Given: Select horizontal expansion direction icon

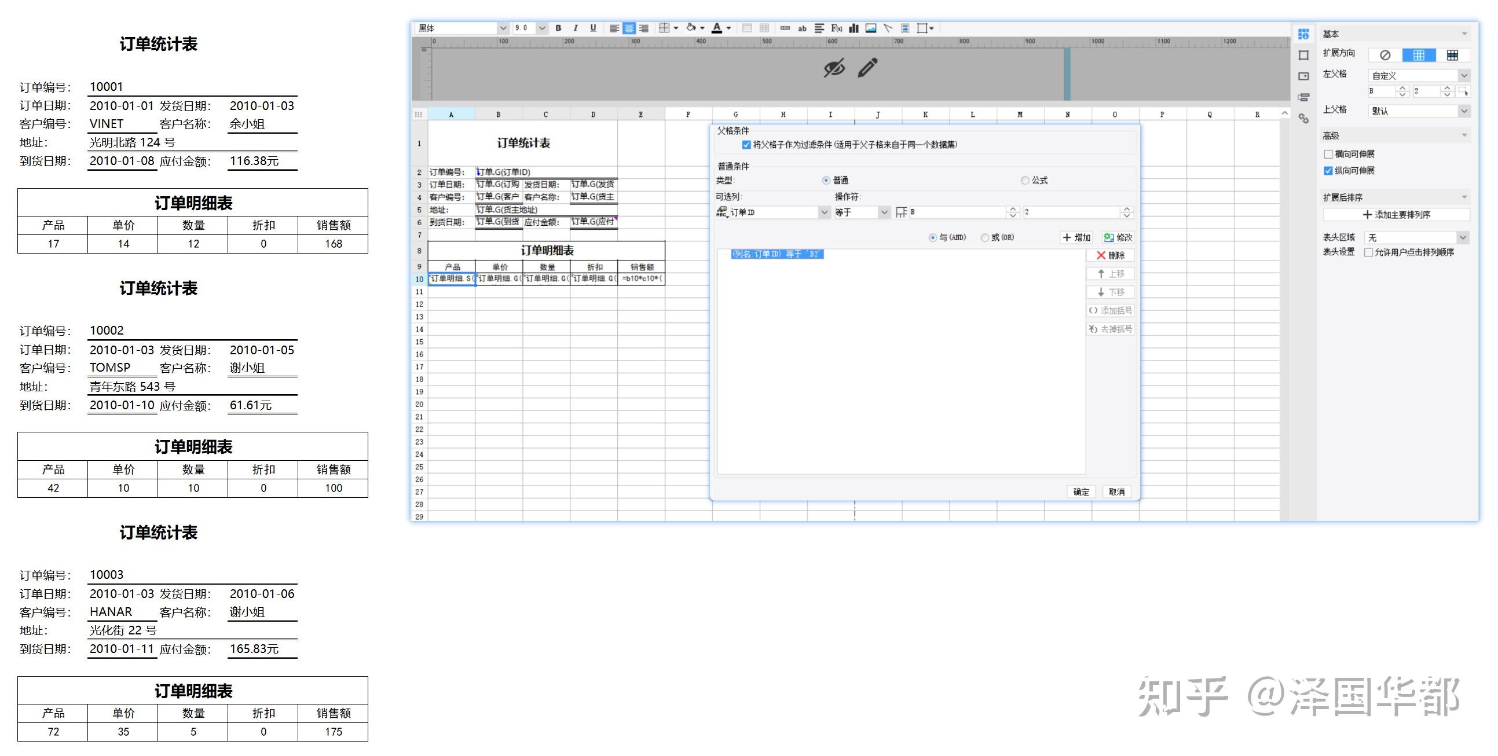Looking at the screenshot, I should (1453, 54).
